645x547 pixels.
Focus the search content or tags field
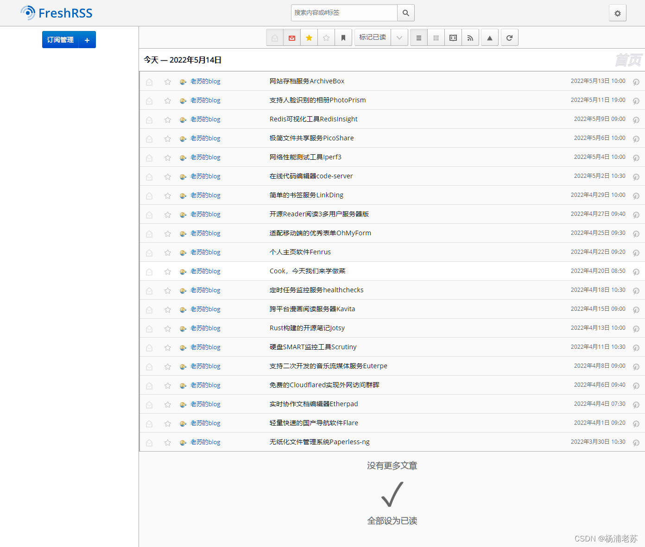tap(344, 13)
